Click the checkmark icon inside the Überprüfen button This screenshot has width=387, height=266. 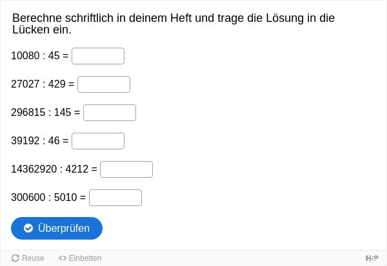tap(28, 228)
